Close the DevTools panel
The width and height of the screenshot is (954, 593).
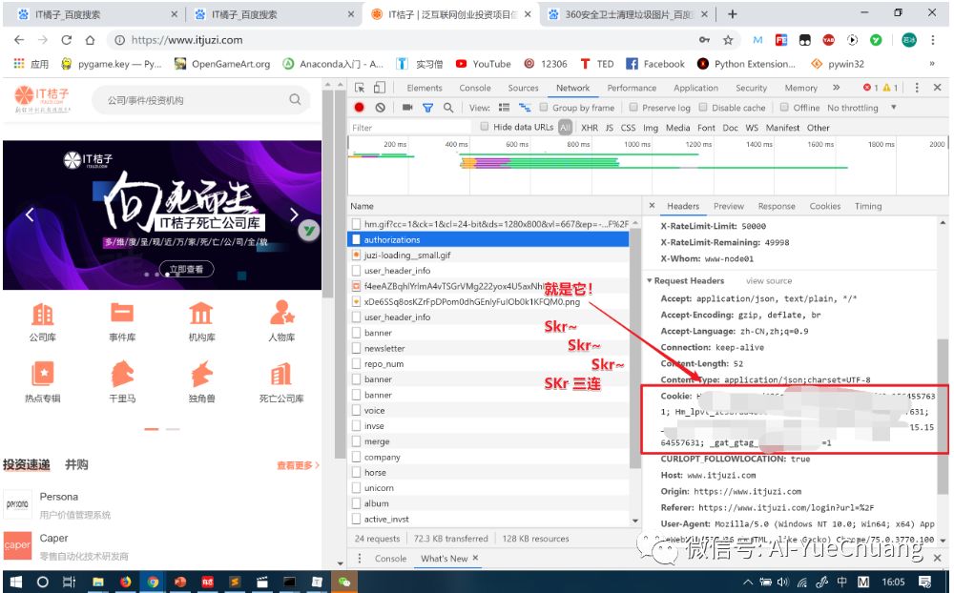tap(938, 88)
